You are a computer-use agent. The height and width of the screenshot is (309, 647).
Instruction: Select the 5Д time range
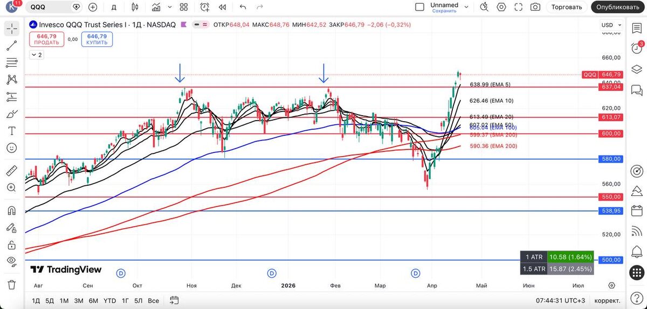50,300
